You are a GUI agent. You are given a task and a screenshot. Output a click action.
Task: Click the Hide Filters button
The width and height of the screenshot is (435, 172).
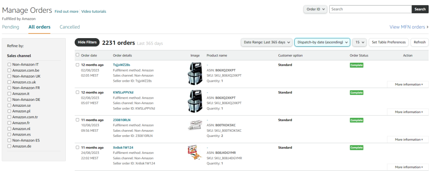click(x=87, y=42)
